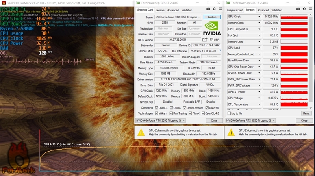315x176 pixels.
Task: Click the GPU Load red sensor graph
Action: [x=294, y=48]
